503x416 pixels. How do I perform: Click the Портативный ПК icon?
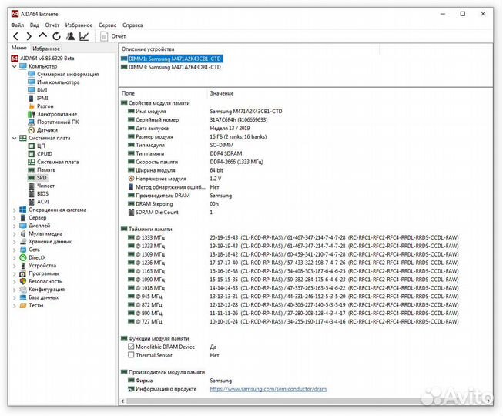pyautogui.click(x=31, y=122)
